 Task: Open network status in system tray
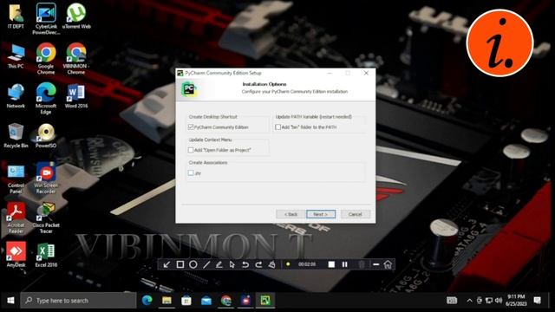point(489,301)
